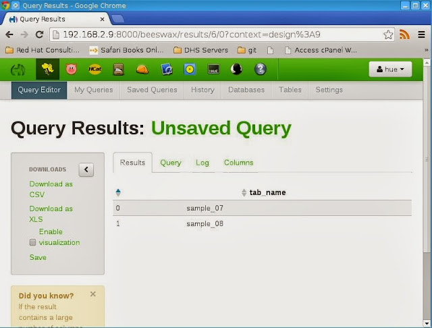The height and width of the screenshot is (328, 432).
Task: Open a new browser tab
Action: tap(118, 19)
